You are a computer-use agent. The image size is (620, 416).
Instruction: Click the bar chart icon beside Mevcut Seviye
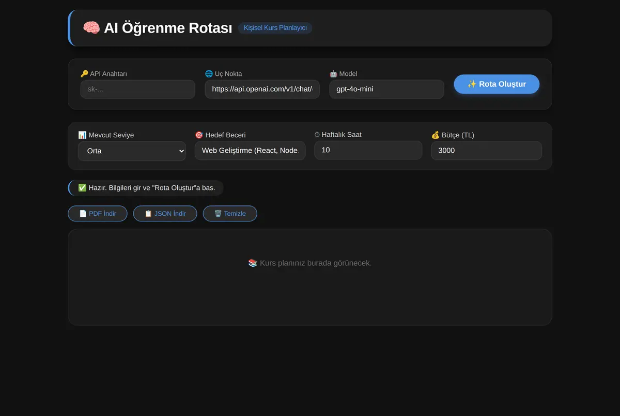82,135
